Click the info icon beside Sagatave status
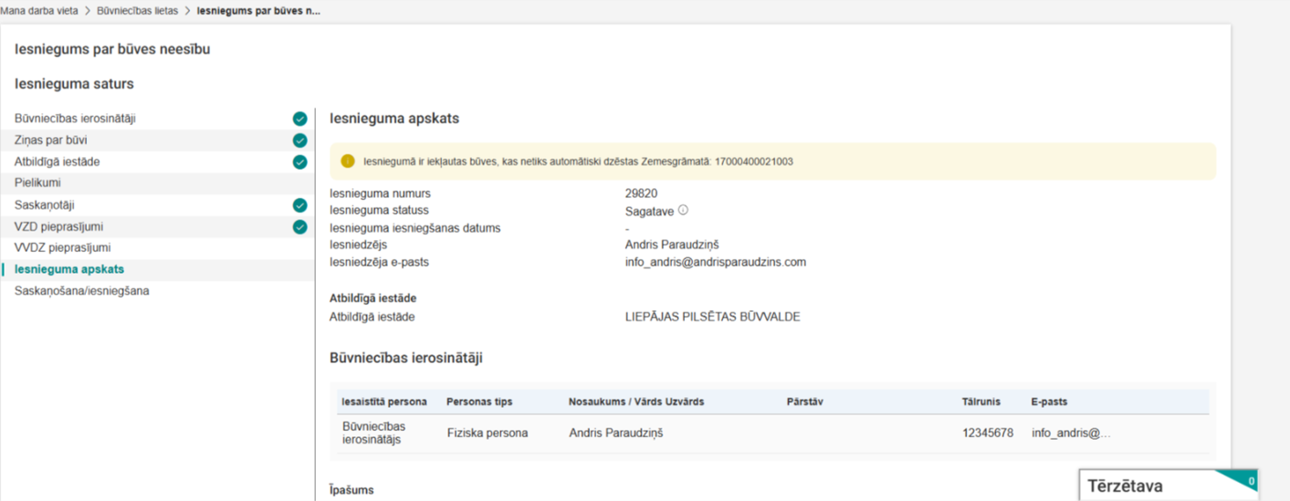The width and height of the screenshot is (1290, 501). click(683, 210)
